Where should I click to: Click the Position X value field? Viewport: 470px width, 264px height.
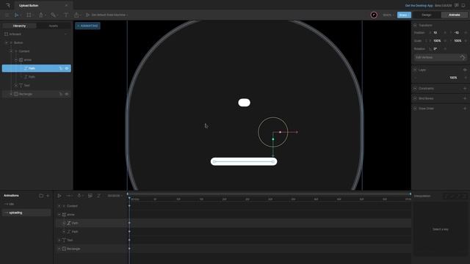point(438,32)
